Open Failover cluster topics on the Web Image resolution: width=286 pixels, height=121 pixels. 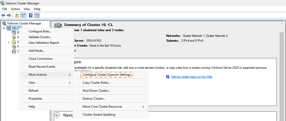tap(191, 77)
